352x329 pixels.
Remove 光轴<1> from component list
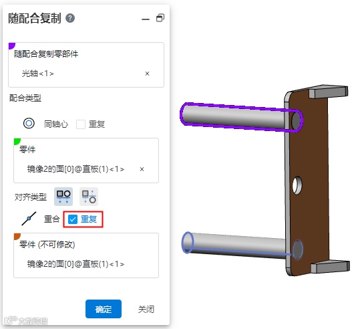[x=147, y=74]
